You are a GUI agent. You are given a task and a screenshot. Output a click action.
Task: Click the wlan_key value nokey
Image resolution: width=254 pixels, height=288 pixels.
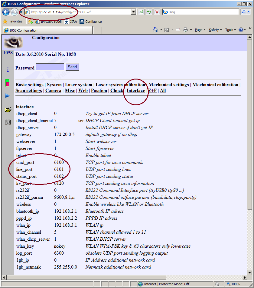pyautogui.click(x=60, y=246)
